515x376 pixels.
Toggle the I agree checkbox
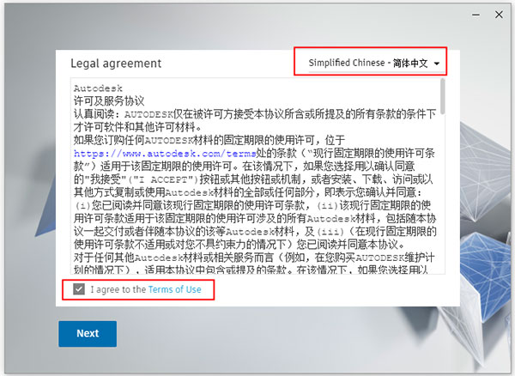click(79, 289)
